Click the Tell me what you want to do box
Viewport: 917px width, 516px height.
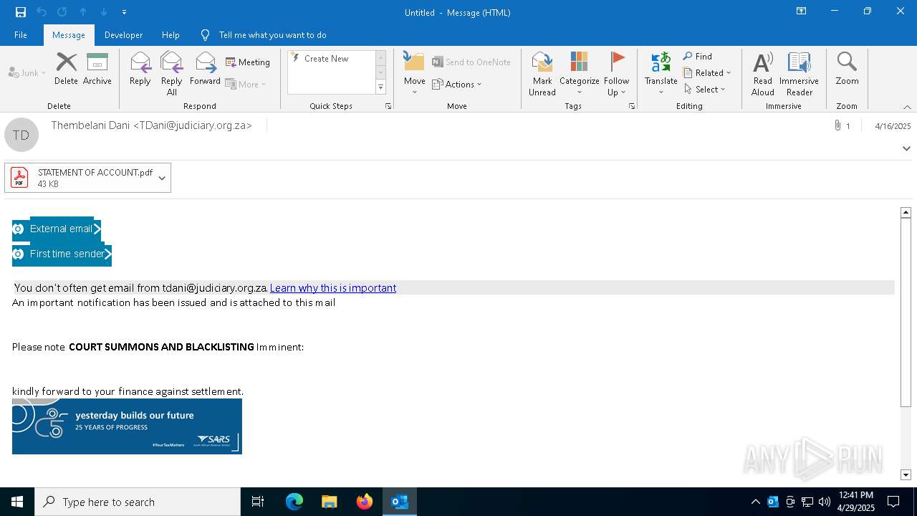pyautogui.click(x=272, y=35)
